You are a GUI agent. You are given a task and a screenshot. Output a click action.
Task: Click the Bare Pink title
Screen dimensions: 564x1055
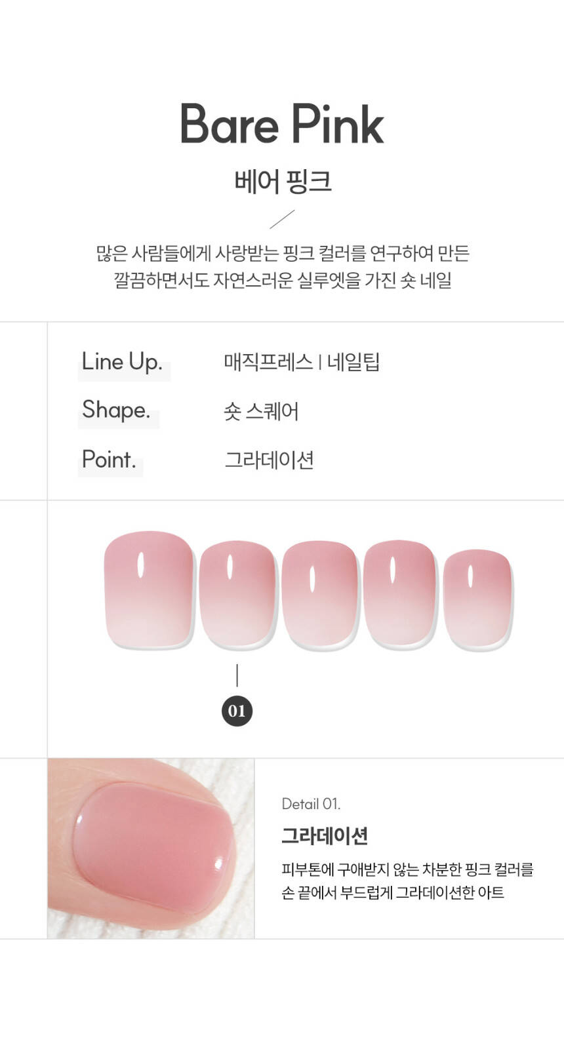[x=282, y=124]
